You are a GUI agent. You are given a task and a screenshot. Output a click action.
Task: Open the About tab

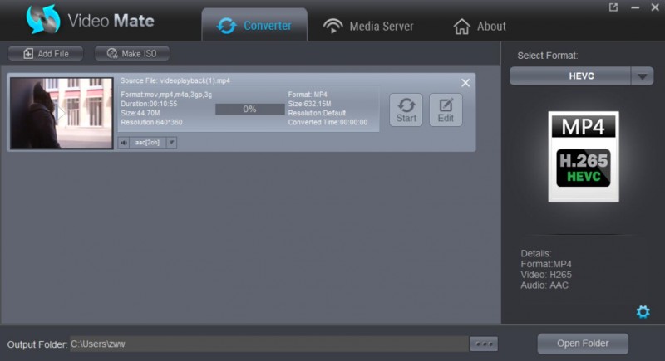click(x=480, y=27)
